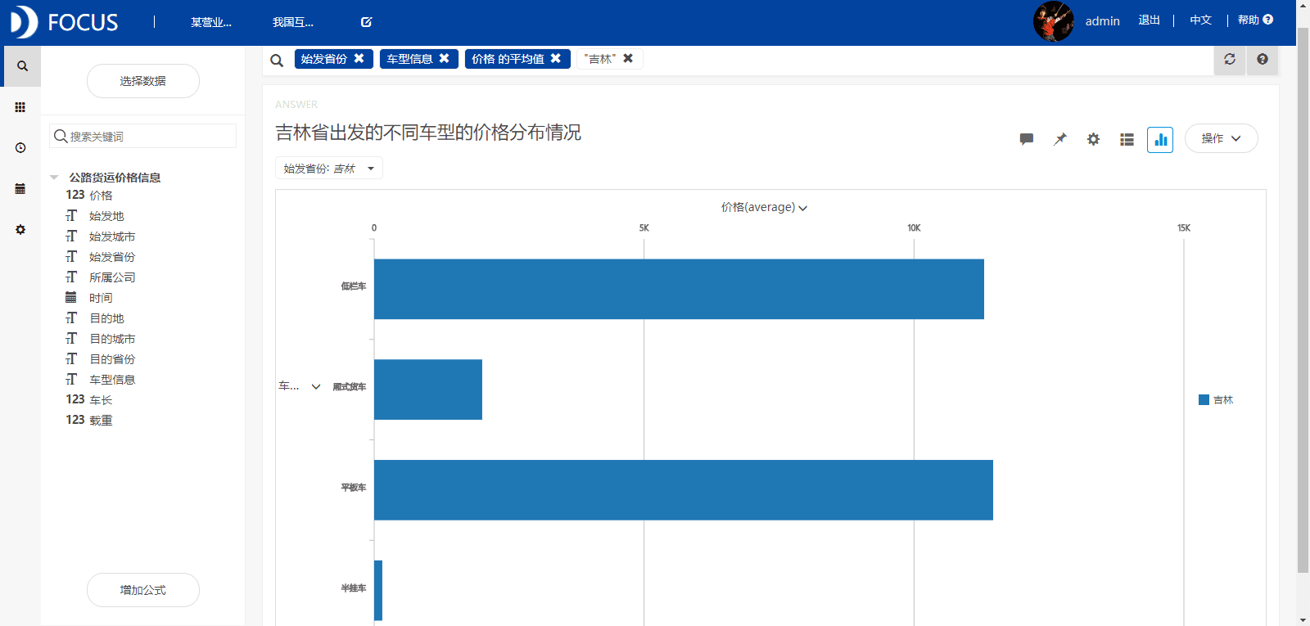Open the clock history icon in sidebar

tap(20, 148)
